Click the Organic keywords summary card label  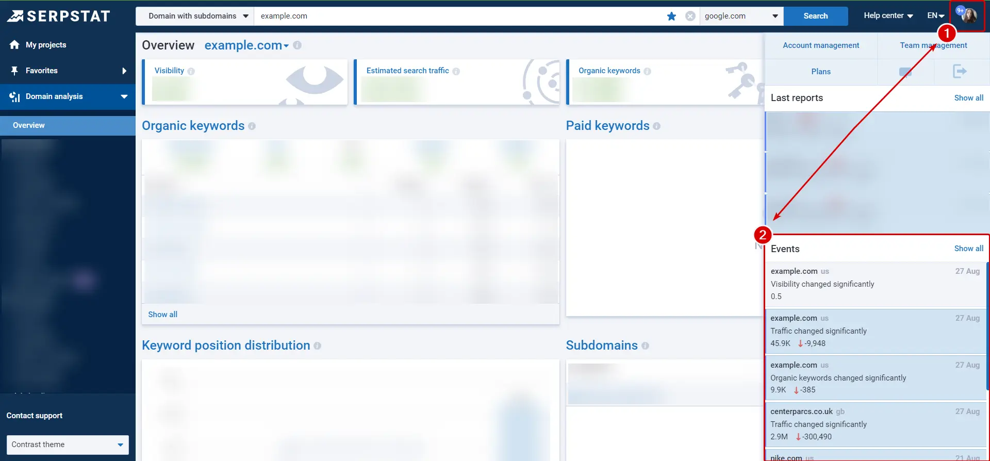[x=609, y=71]
